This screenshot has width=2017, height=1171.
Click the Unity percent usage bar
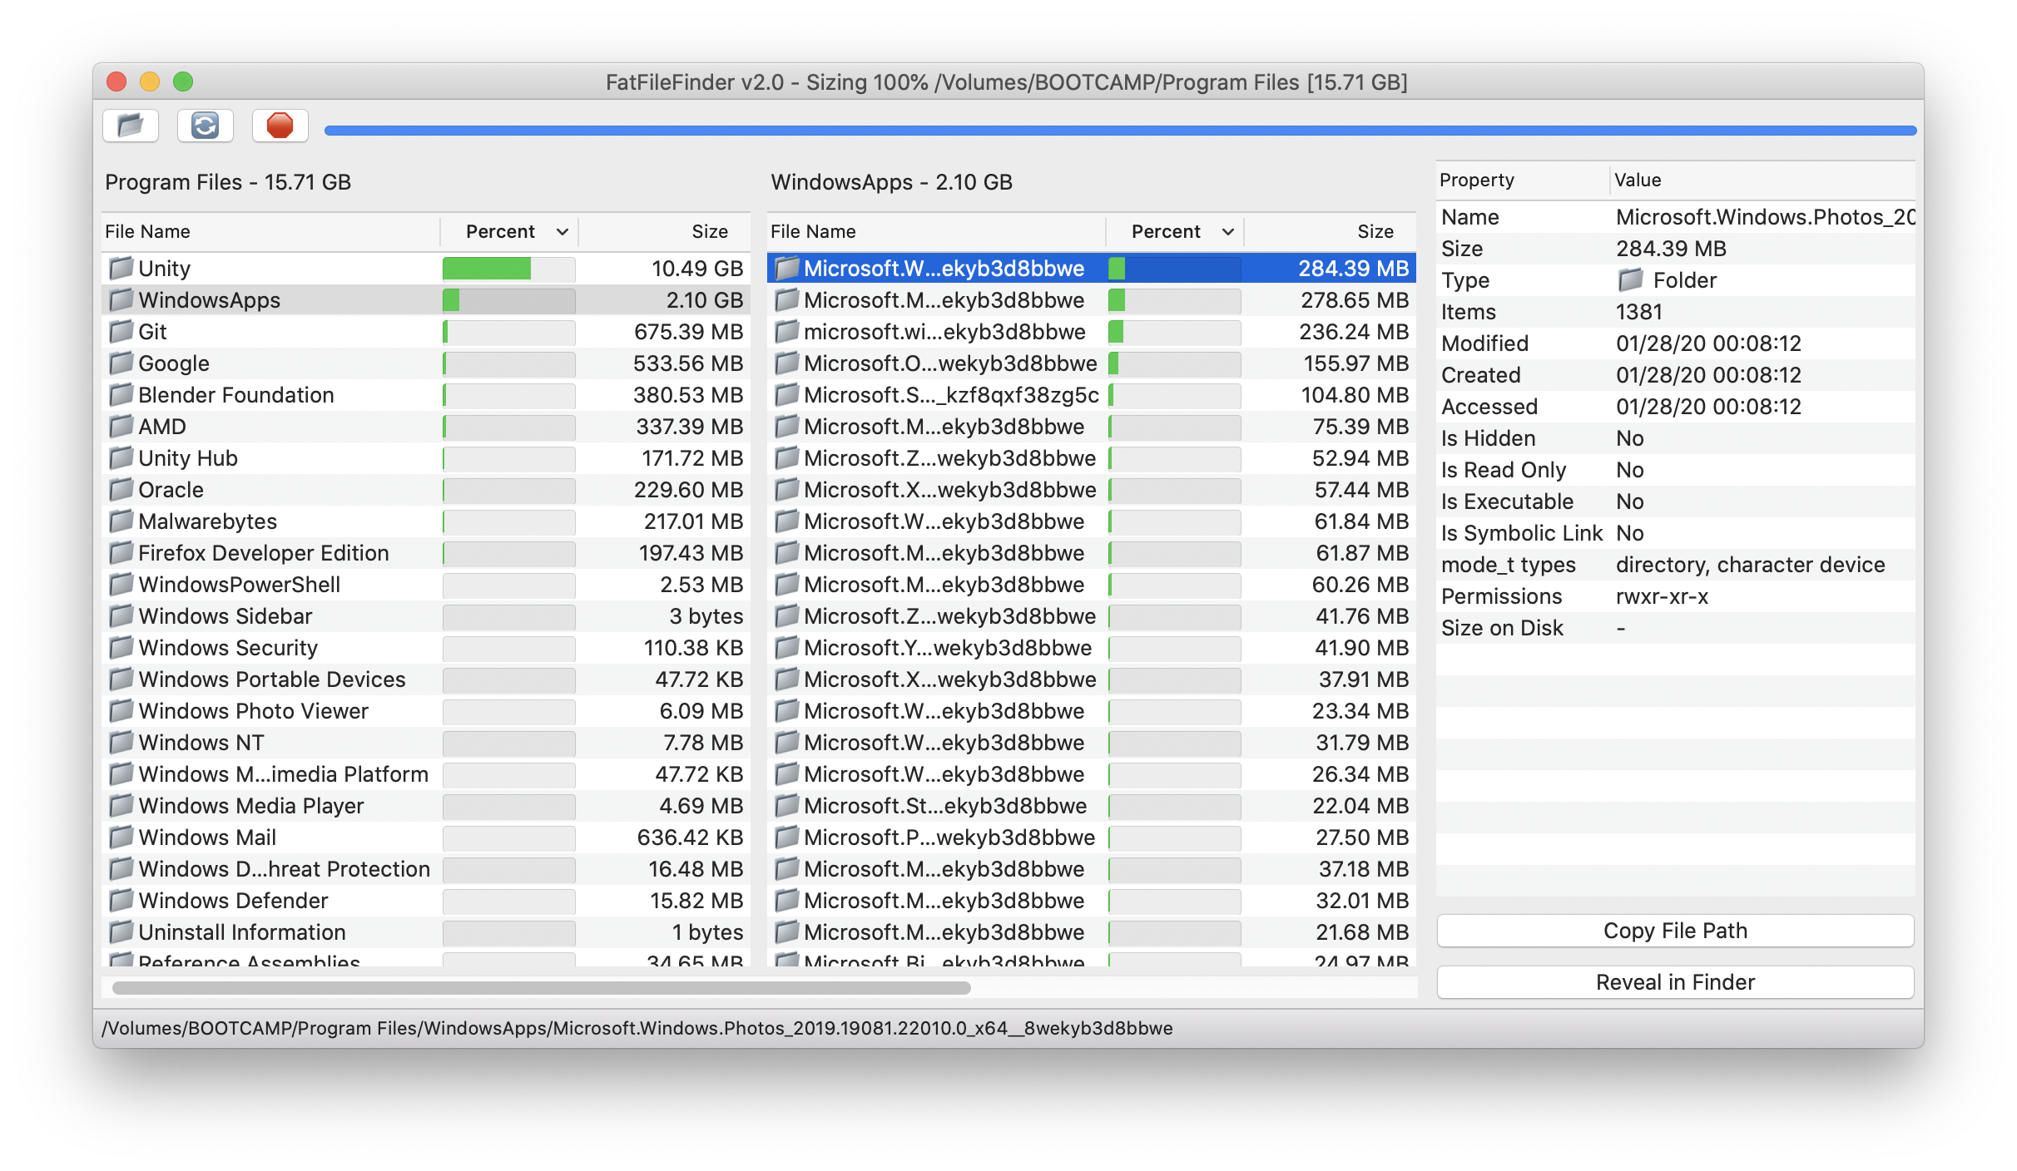pos(508,269)
